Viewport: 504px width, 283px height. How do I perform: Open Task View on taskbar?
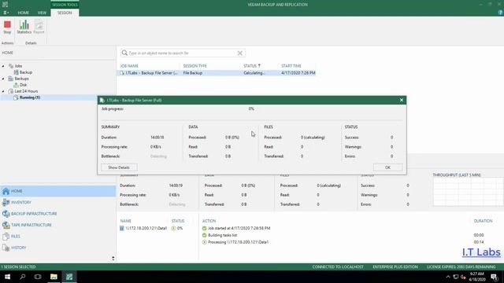tap(38, 277)
